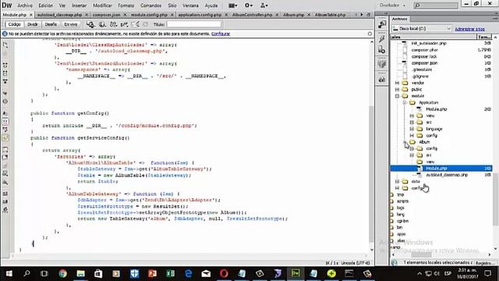Screen dimensions: 499x281
Task: Open Windows Start menu
Action: click(9, 273)
